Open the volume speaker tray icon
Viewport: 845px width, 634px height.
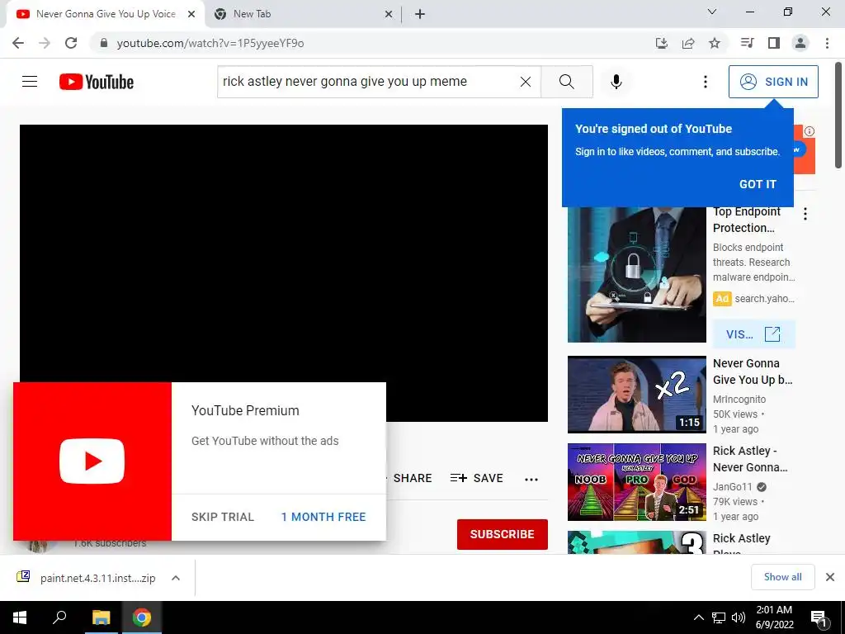tap(739, 617)
